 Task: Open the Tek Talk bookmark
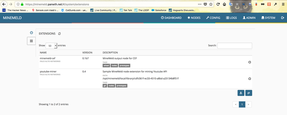126,10
